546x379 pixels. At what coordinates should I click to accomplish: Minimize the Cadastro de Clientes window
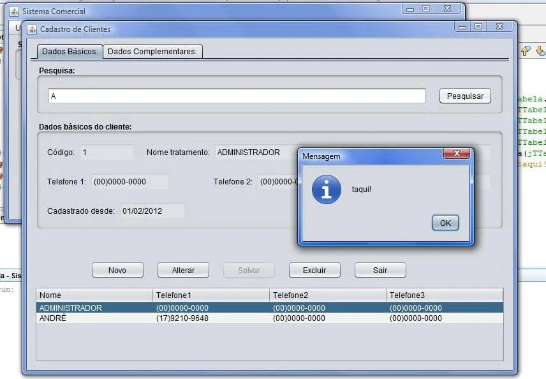coord(462,27)
